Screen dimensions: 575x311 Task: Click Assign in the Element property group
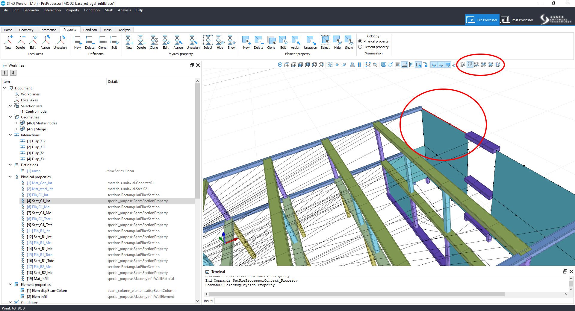(296, 42)
